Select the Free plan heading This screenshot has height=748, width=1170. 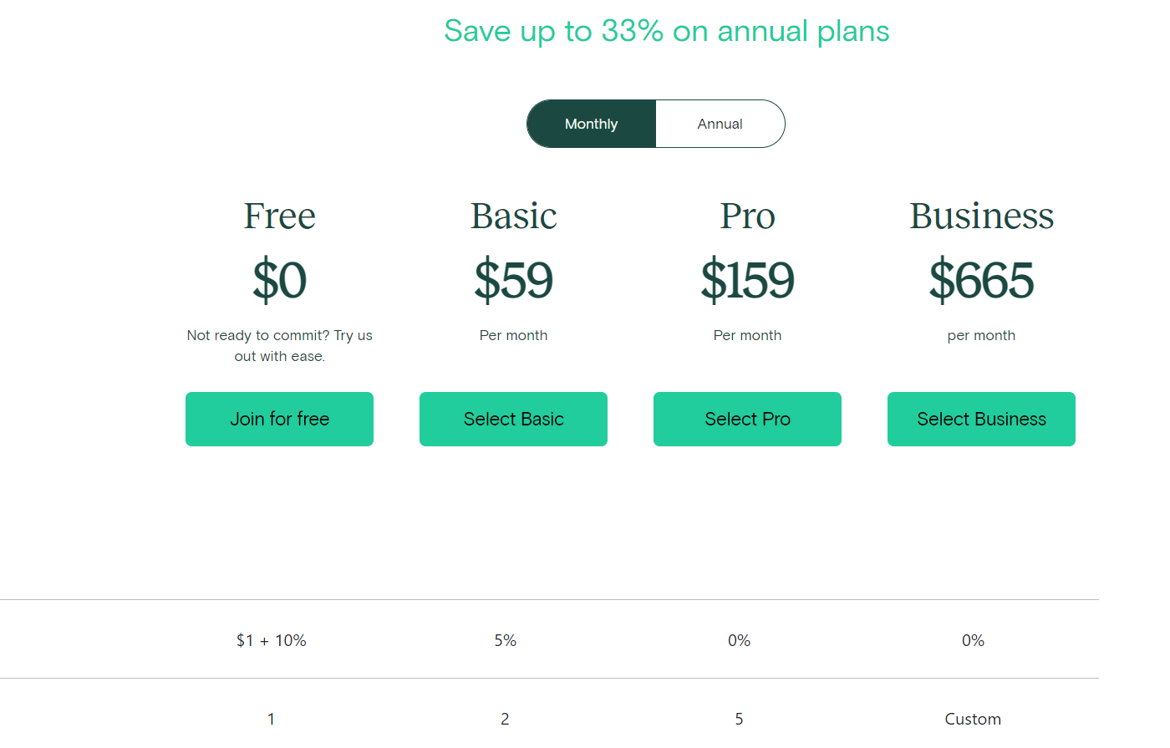coord(279,216)
